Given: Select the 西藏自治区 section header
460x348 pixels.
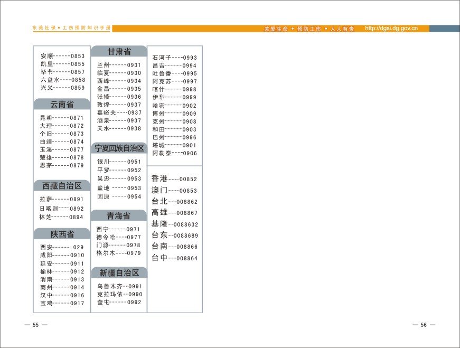Looking at the screenshot, I should click(x=62, y=185).
